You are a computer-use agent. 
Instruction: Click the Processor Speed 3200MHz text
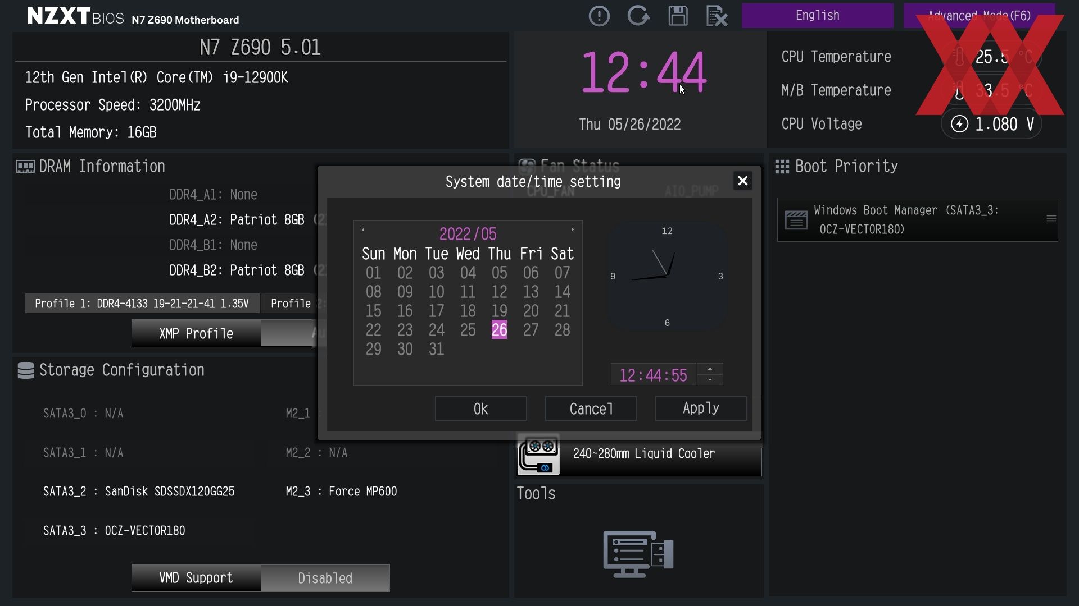coord(112,105)
